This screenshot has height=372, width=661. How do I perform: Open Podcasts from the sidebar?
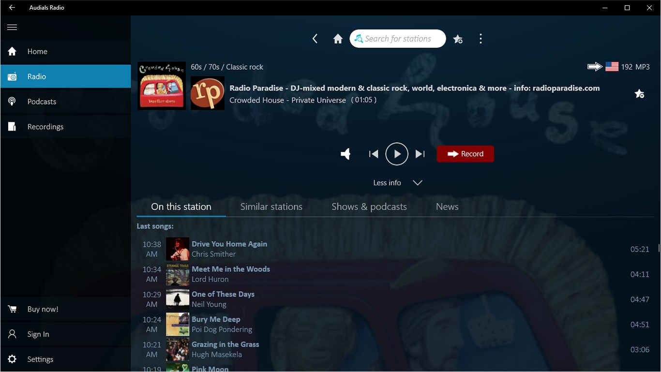[x=65, y=102]
